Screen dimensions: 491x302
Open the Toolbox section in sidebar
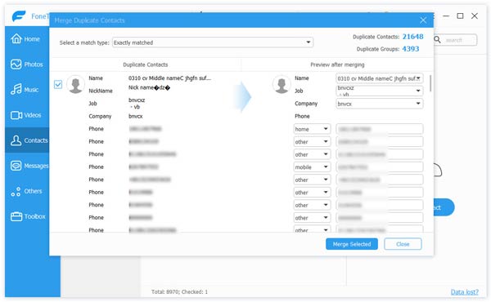(x=27, y=216)
